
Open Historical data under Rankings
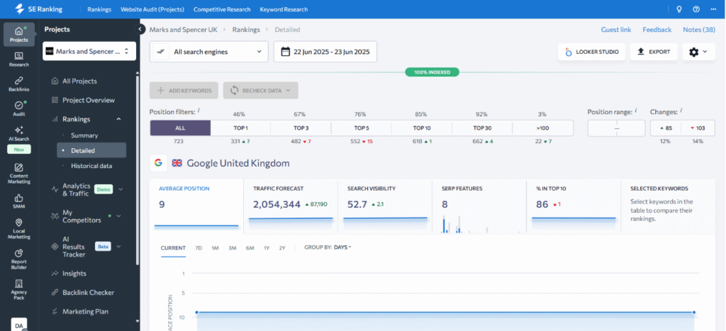pyautogui.click(x=91, y=166)
